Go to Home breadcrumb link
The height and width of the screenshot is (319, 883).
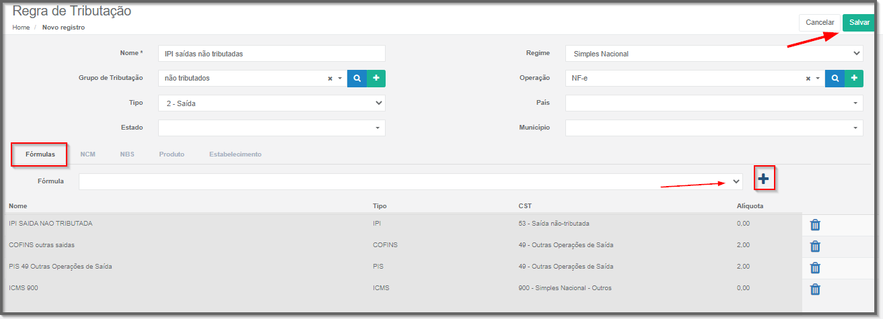point(21,28)
